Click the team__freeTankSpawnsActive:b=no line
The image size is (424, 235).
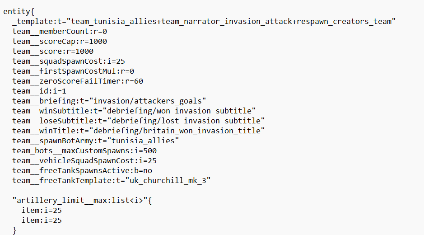82,171
